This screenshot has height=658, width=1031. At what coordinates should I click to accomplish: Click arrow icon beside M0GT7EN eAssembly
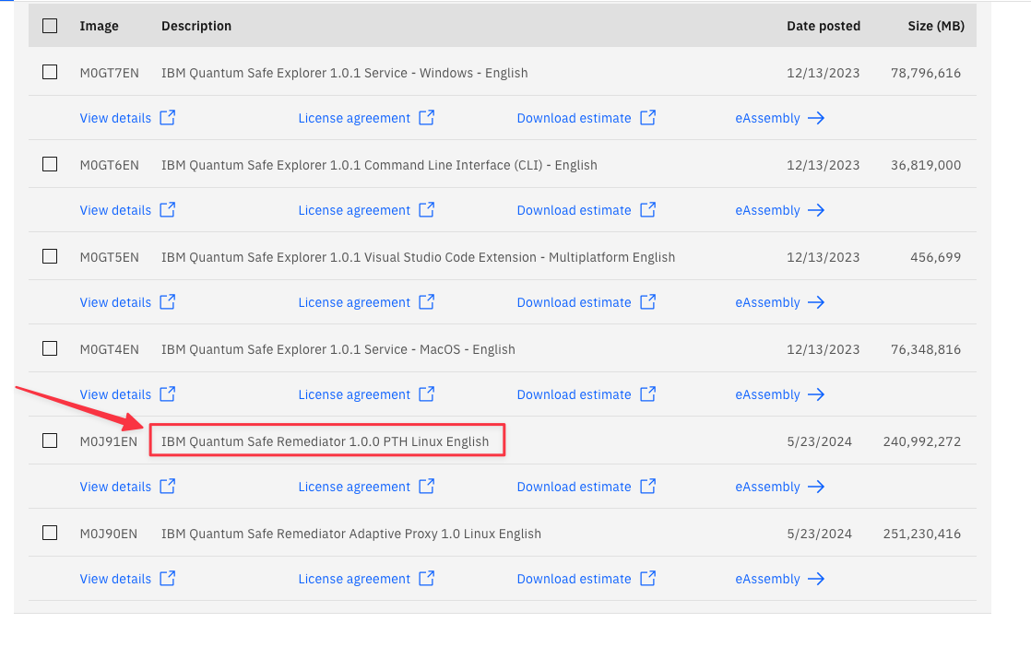(815, 118)
